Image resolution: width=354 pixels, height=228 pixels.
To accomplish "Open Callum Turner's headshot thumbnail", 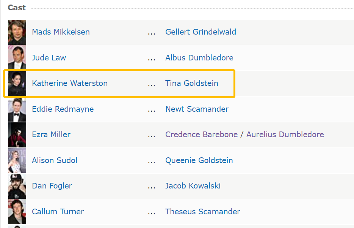I will click(17, 212).
